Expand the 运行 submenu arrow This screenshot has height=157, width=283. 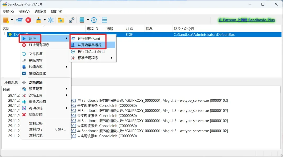[x=67, y=39]
